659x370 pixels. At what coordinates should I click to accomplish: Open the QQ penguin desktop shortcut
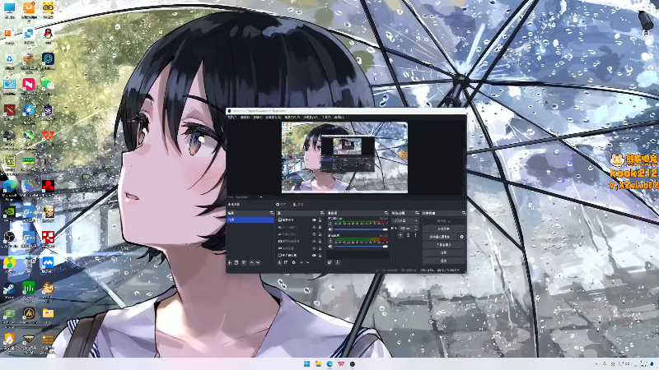tap(48, 35)
